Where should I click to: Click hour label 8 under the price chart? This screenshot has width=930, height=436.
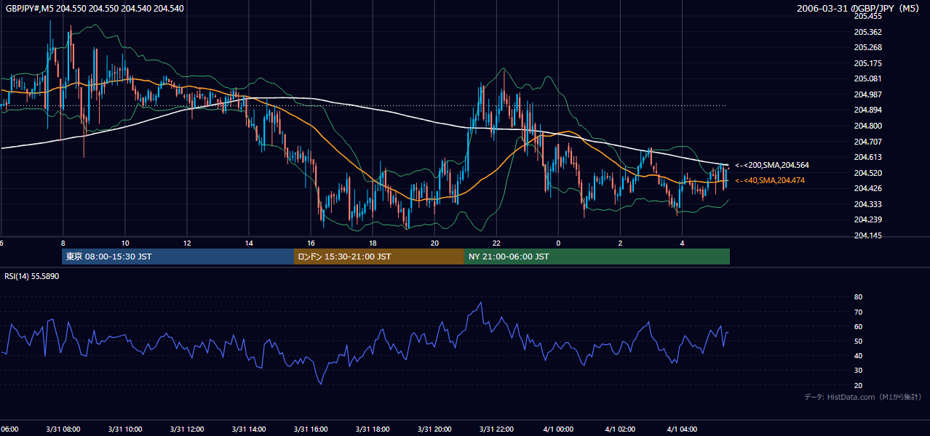(63, 243)
